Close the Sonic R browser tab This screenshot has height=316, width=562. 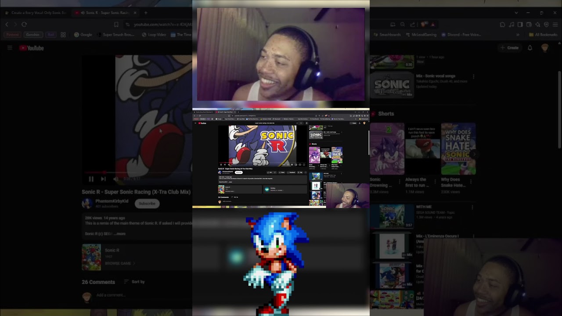point(135,13)
